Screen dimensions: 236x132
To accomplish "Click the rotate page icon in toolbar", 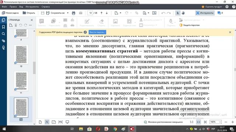I will click(126, 13).
